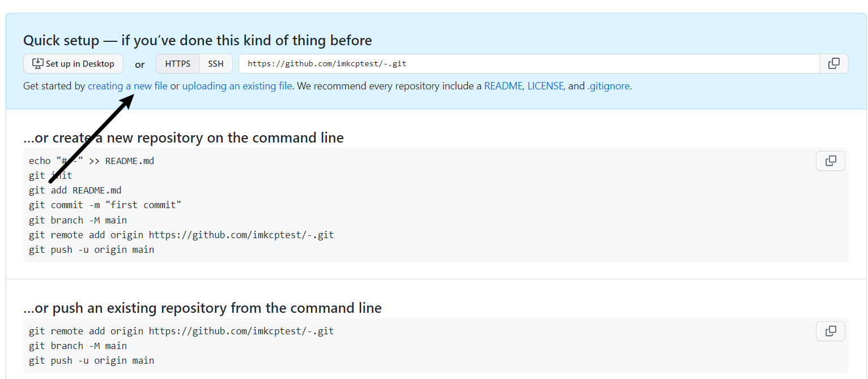Open the README recommendation link
The height and width of the screenshot is (379, 868).
(503, 87)
